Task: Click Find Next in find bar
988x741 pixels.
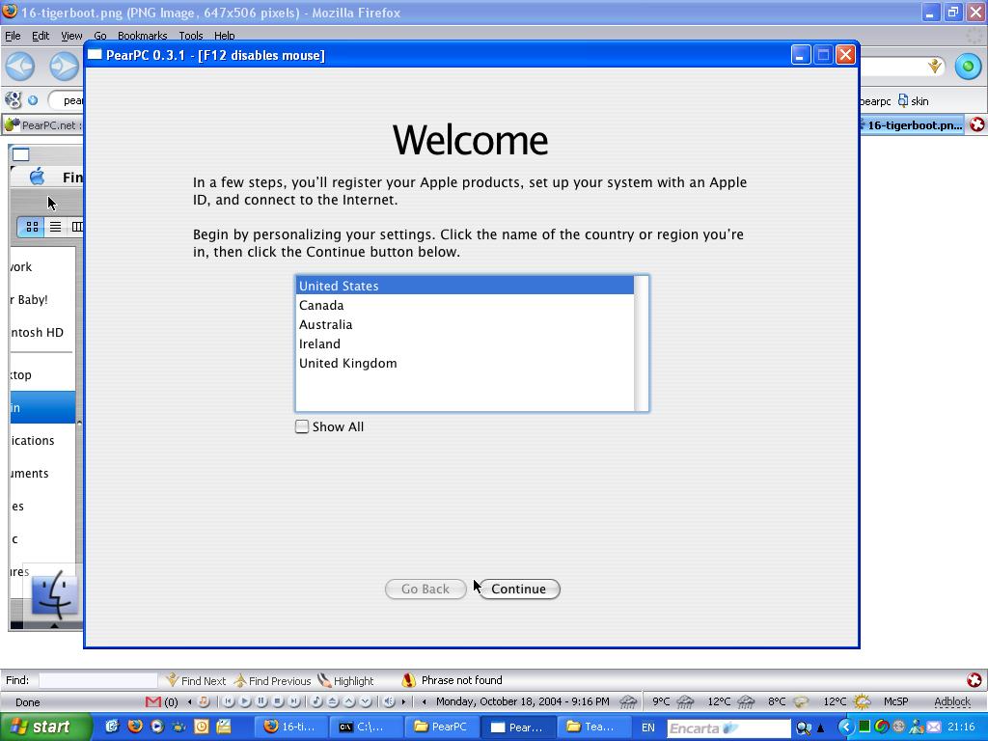Action: click(196, 680)
